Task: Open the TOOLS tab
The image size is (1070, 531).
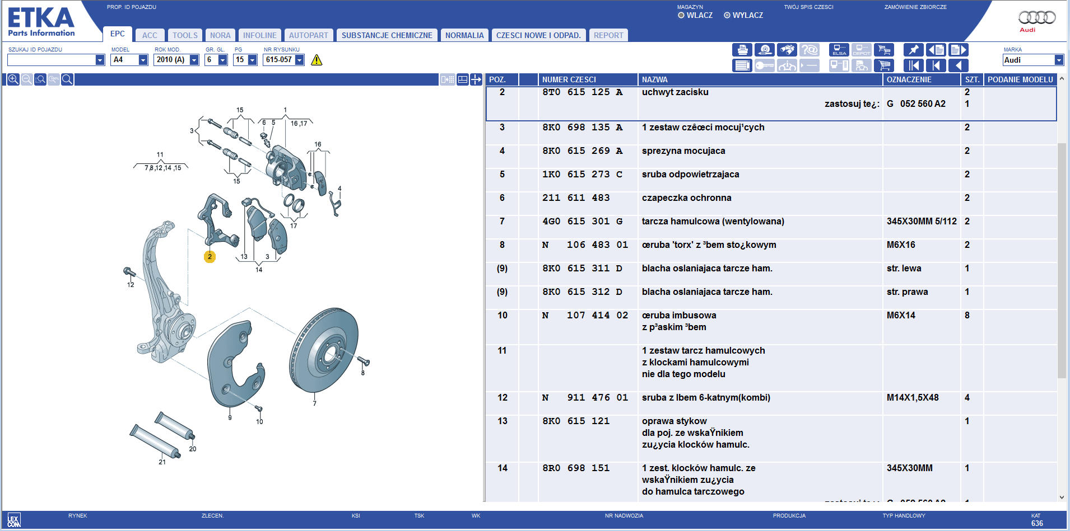Action: [185, 35]
